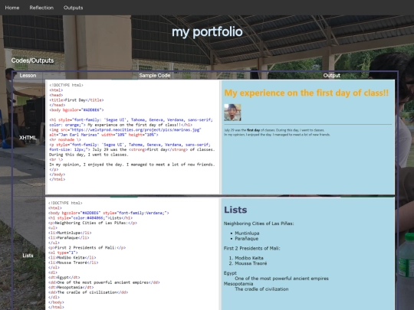Click the <ol type="1"> code line
Screen dimensions: 414x310
(x=63, y=253)
